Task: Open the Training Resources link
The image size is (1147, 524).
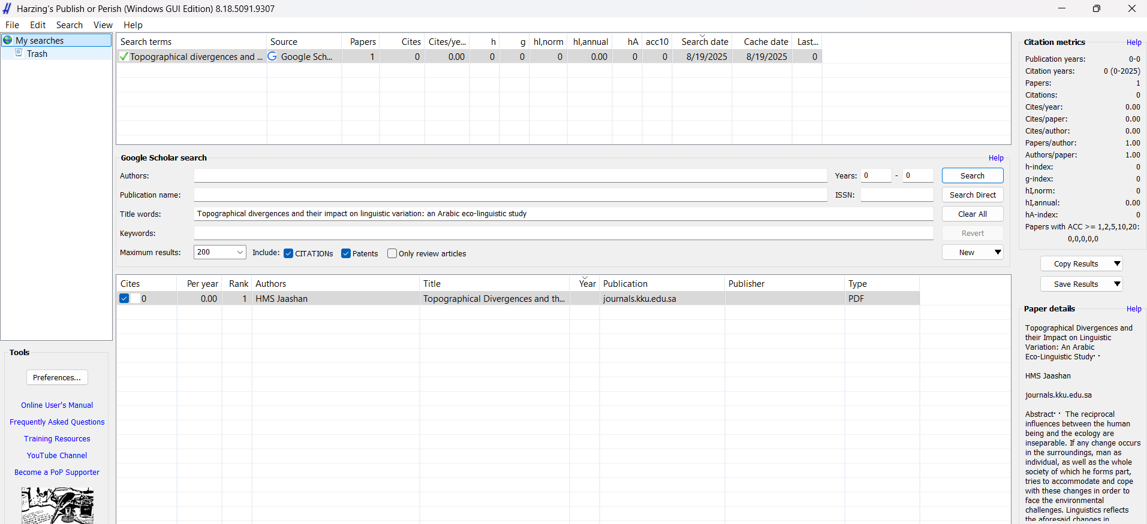Action: click(57, 439)
